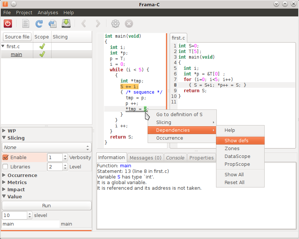
Task: Expand the WP panel
Action: [4, 131]
